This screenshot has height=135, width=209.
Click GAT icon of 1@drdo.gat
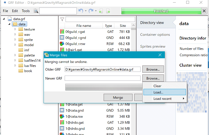(x=62, y=122)
